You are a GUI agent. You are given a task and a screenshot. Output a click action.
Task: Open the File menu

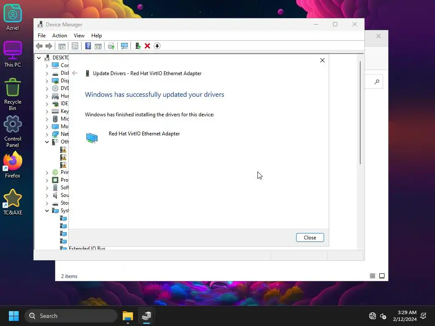(x=42, y=36)
